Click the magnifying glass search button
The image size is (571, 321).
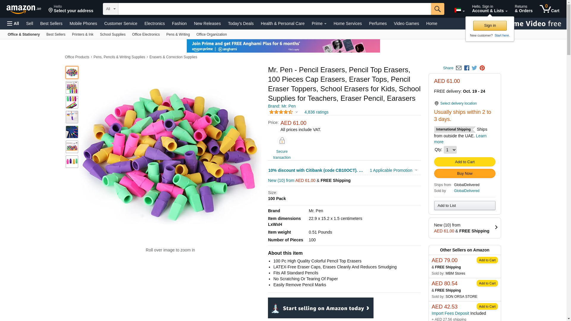pyautogui.click(x=437, y=9)
